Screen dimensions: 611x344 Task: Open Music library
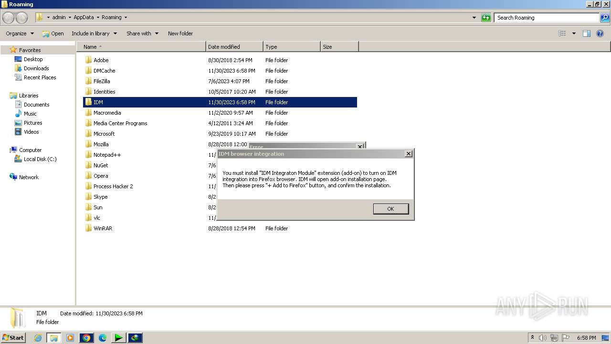tap(30, 114)
